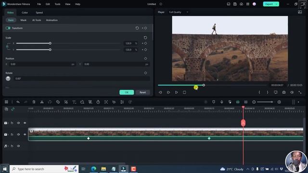This screenshot has height=173, width=308.
Task: Stop playback with square button
Action: point(184,92)
